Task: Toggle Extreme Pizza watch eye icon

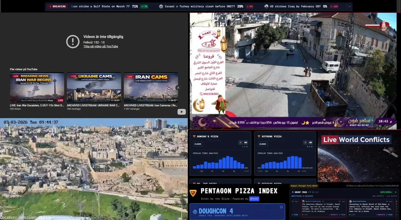Action: point(311,142)
